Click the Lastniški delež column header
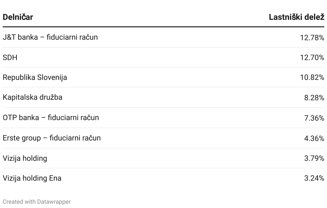Screen dimensions: 327x208 (296, 17)
